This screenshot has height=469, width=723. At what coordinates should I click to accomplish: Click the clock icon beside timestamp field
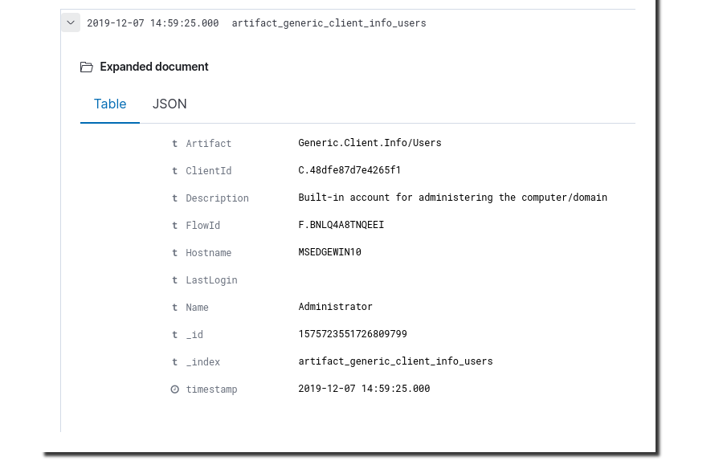(x=175, y=389)
